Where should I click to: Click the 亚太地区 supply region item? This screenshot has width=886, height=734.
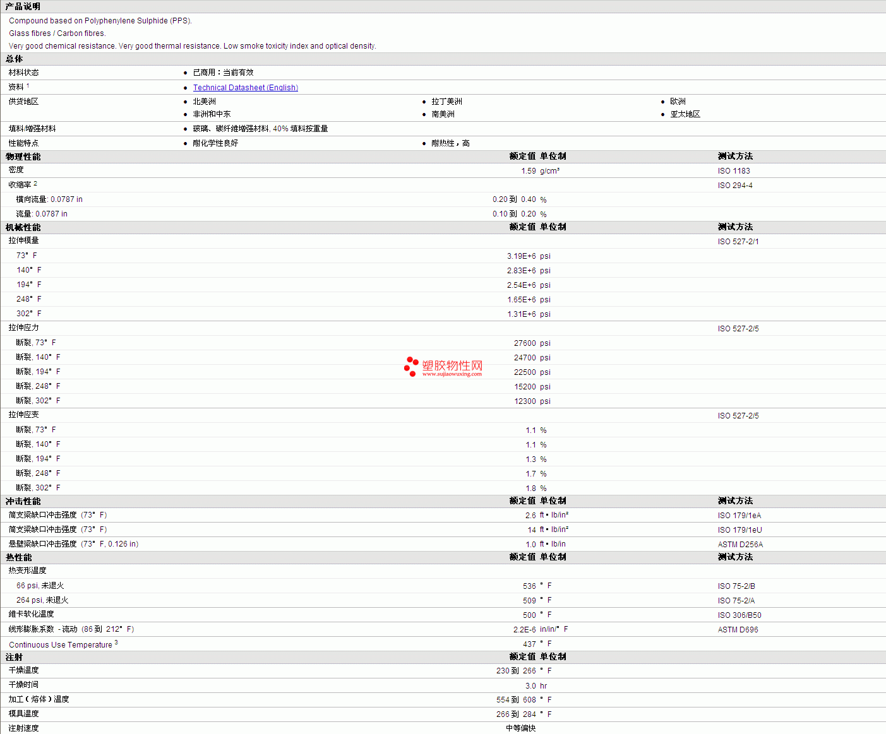pos(685,114)
